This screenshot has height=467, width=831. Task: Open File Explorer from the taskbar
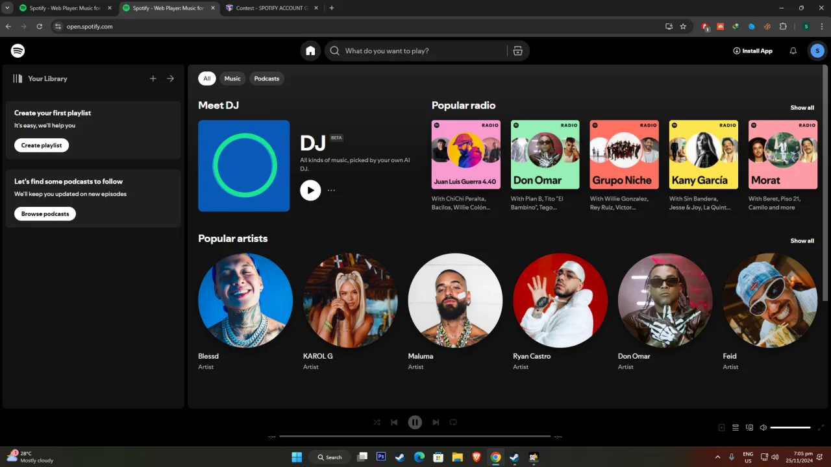[458, 457]
